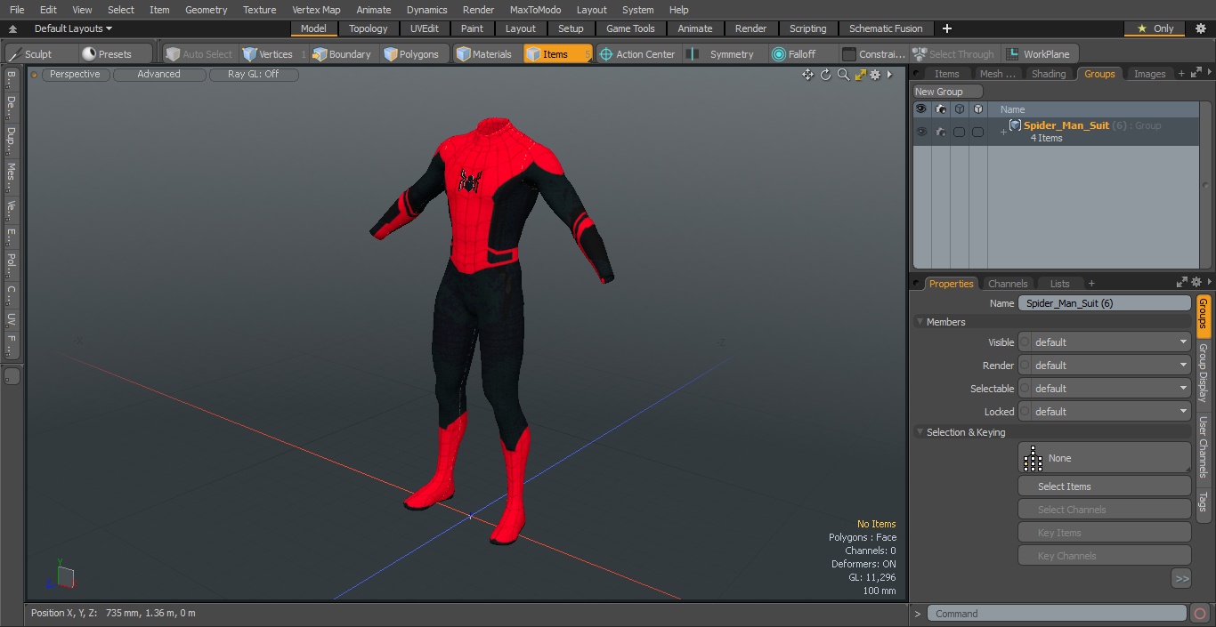The width and height of the screenshot is (1216, 627).
Task: Select the Sculpt tool
Action: coord(31,54)
